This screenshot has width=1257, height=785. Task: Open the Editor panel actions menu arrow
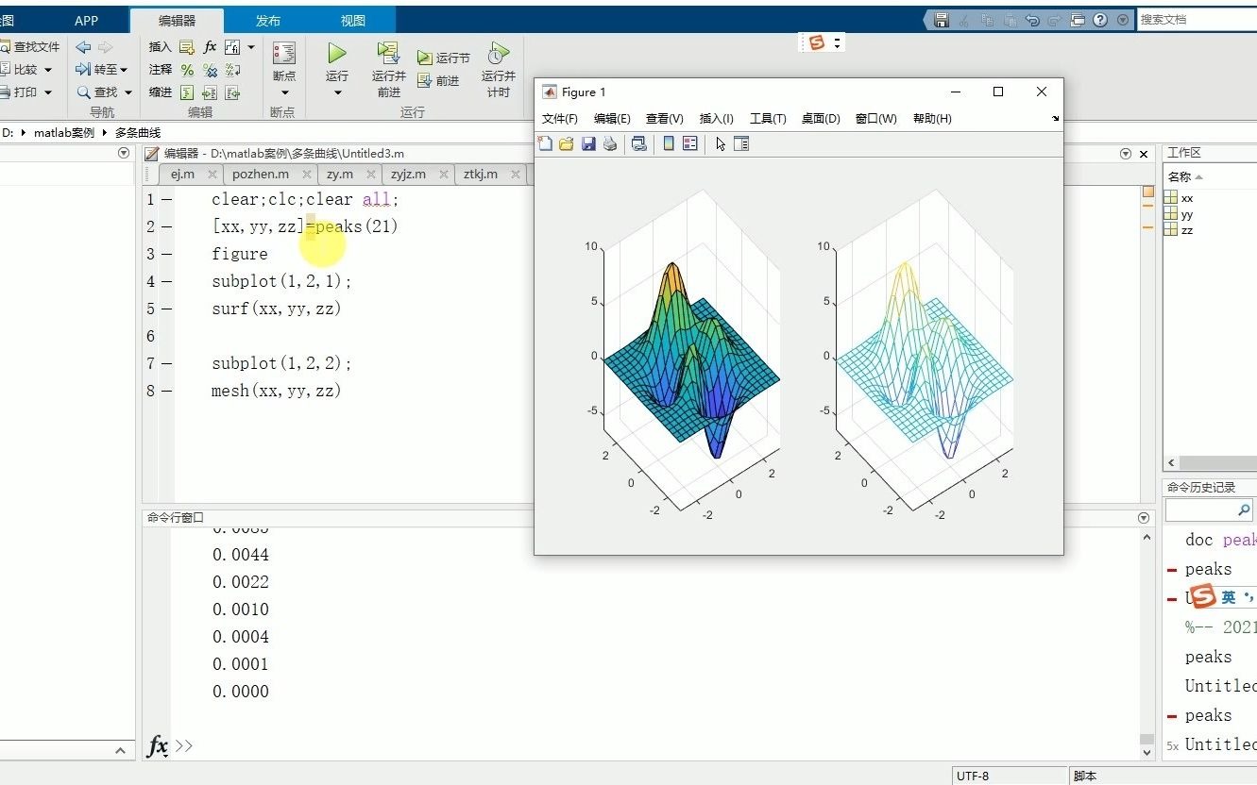(1125, 154)
